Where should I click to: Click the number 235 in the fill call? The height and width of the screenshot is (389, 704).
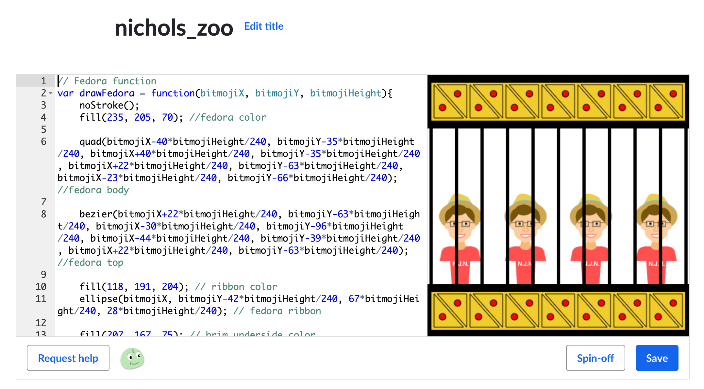click(x=115, y=117)
